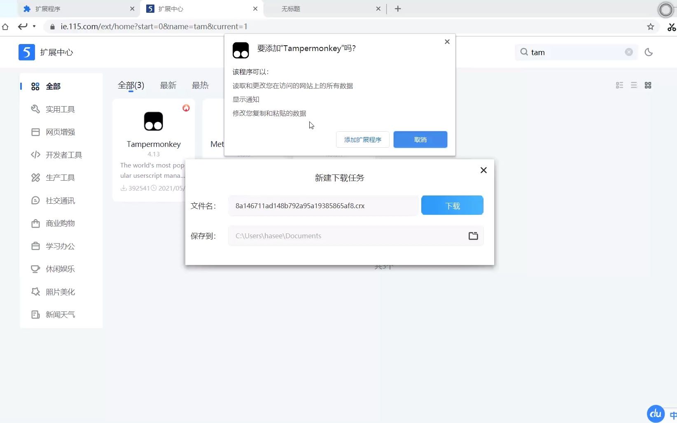Select the 最新 filter tab
The height and width of the screenshot is (423, 677).
[168, 85]
